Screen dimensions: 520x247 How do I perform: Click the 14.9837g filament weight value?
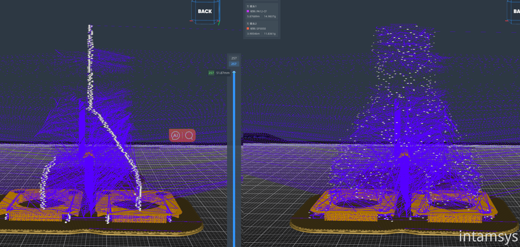[x=270, y=16]
